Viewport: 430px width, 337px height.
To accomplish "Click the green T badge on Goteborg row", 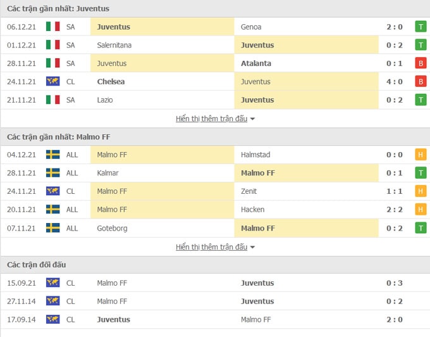I will click(x=421, y=228).
